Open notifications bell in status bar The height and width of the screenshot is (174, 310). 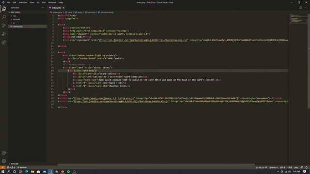[x=306, y=168]
